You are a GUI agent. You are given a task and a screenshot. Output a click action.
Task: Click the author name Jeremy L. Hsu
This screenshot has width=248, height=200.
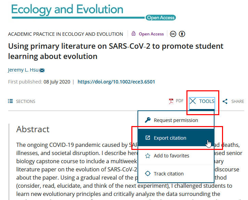(x=23, y=70)
